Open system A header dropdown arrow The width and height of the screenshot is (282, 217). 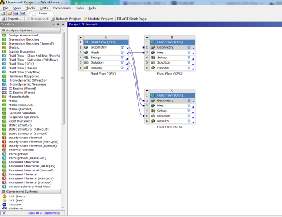tap(81, 38)
